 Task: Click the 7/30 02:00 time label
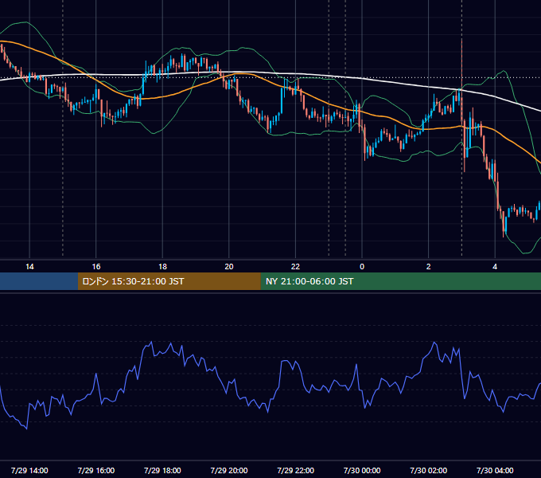pos(429,470)
